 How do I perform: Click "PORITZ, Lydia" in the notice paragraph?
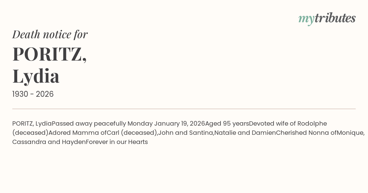tap(32, 124)
